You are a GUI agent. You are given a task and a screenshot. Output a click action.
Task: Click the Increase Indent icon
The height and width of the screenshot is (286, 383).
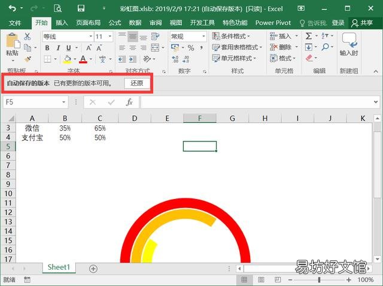[133, 59]
